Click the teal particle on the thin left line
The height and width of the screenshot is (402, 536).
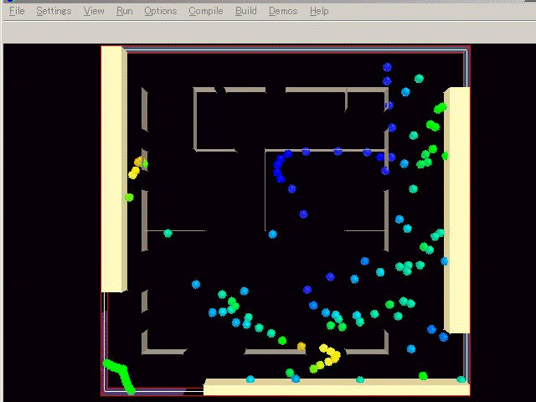tap(167, 233)
